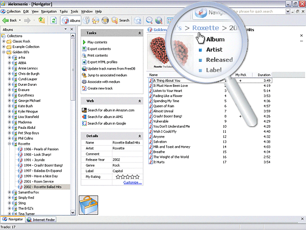Collapse the Web panel section
Screen dimensions: 306x230
[140, 101]
